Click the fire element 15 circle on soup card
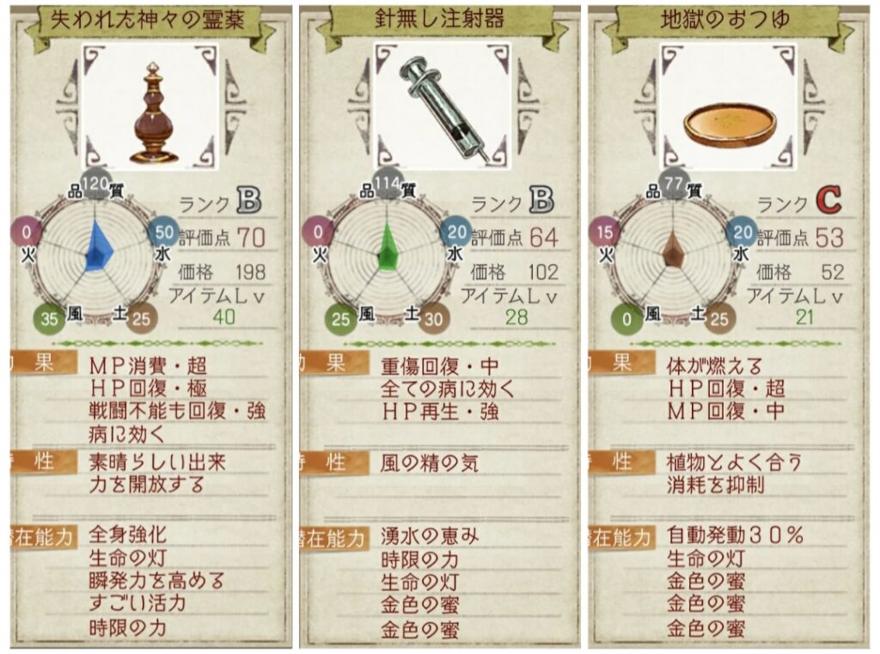This screenshot has height=654, width=880. (x=604, y=231)
